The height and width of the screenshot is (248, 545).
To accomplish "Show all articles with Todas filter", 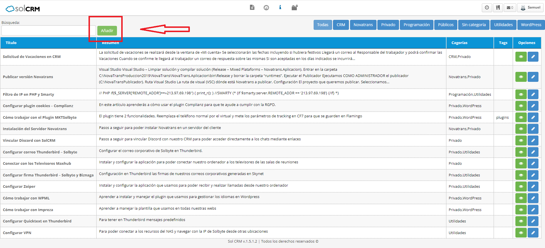I will click(x=323, y=25).
